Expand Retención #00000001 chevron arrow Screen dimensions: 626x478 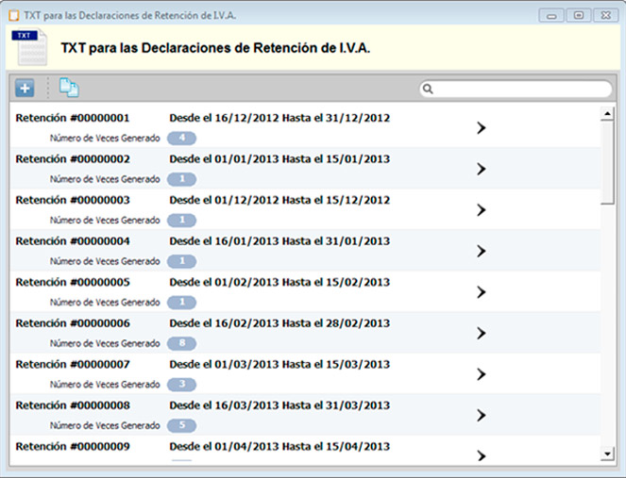tap(481, 128)
